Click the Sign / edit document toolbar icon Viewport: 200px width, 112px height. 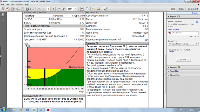(x=13, y=9)
